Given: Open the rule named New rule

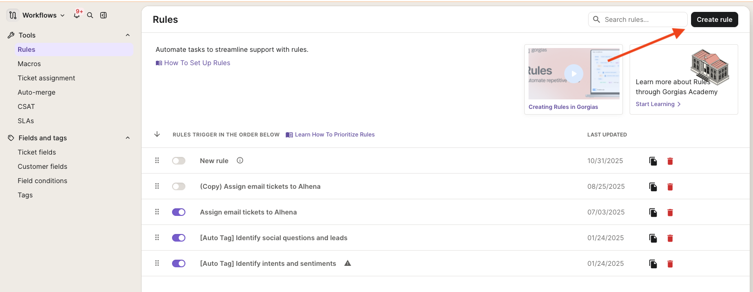Looking at the screenshot, I should (214, 161).
